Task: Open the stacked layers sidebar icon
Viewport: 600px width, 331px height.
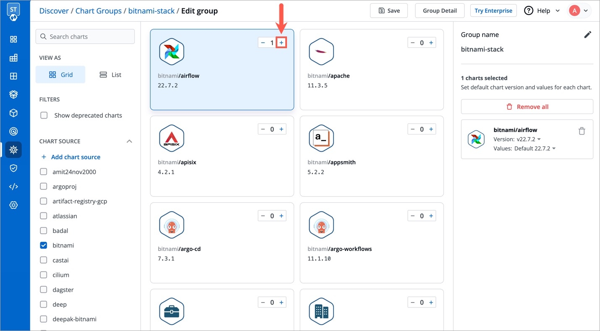Action: click(x=13, y=95)
